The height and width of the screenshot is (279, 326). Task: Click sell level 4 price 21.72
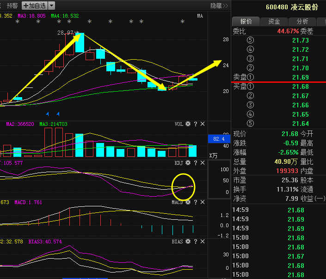coord(301,50)
